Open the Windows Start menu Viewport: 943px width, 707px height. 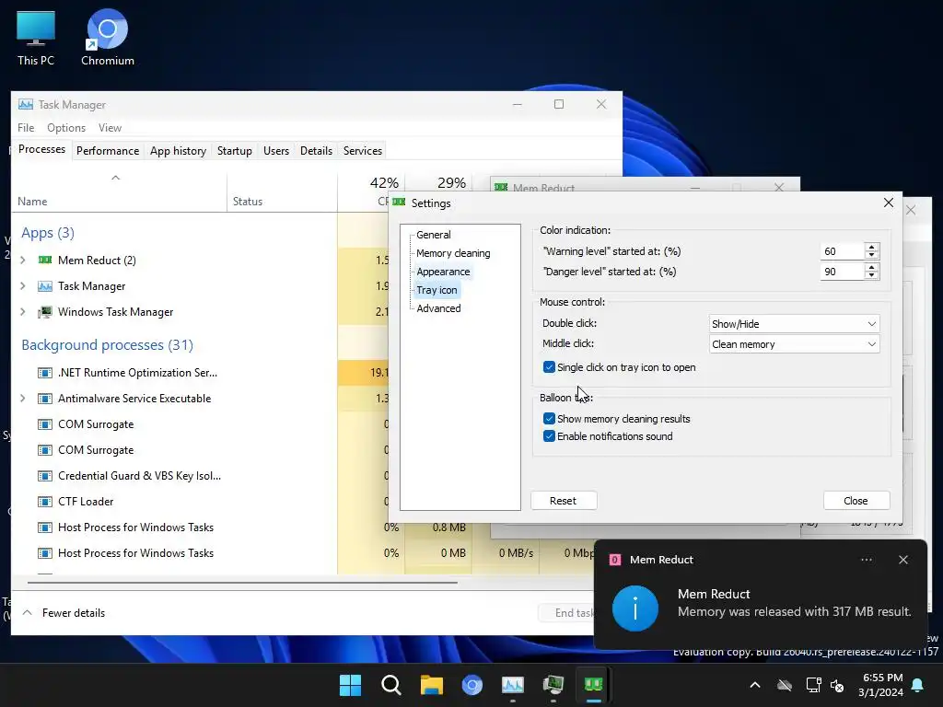point(350,685)
